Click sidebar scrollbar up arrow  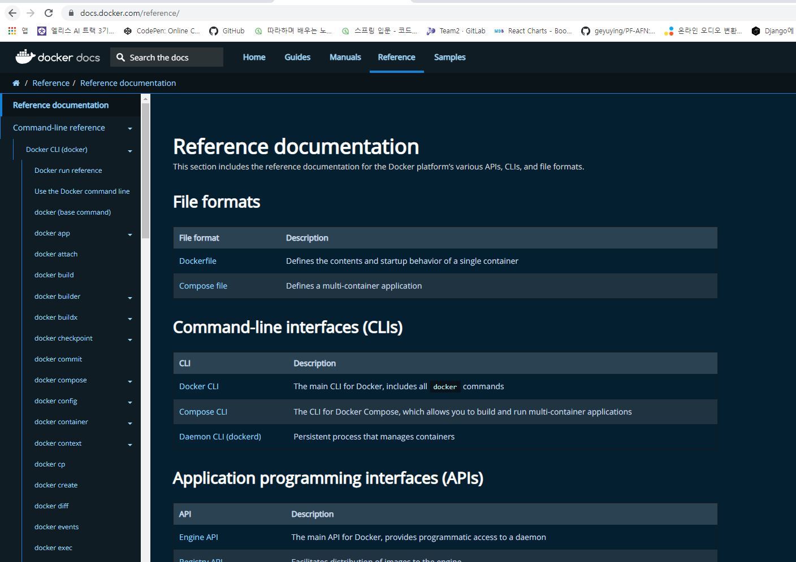pyautogui.click(x=146, y=98)
